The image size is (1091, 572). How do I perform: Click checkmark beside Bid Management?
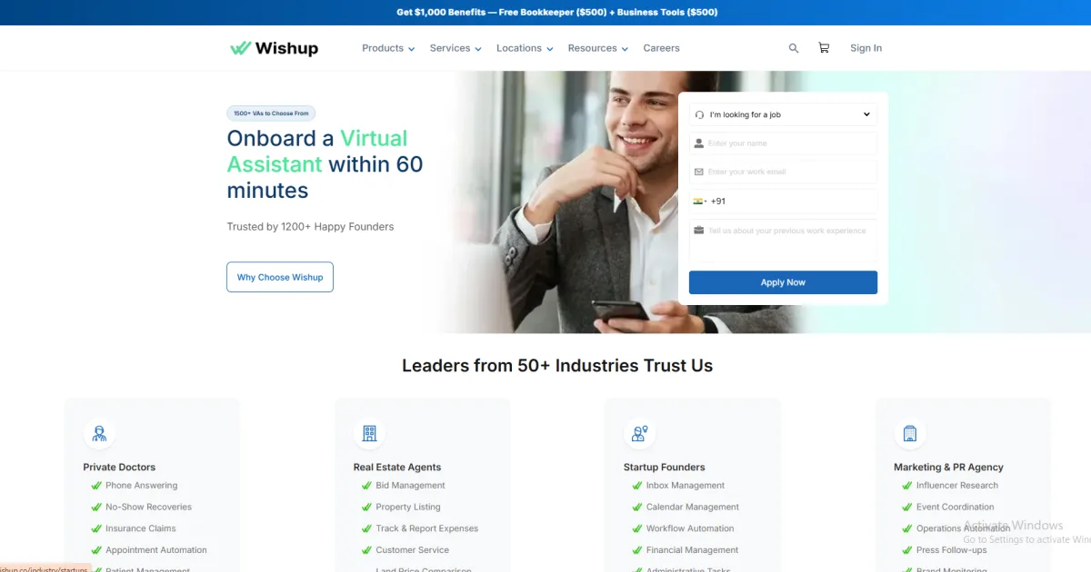(x=366, y=486)
